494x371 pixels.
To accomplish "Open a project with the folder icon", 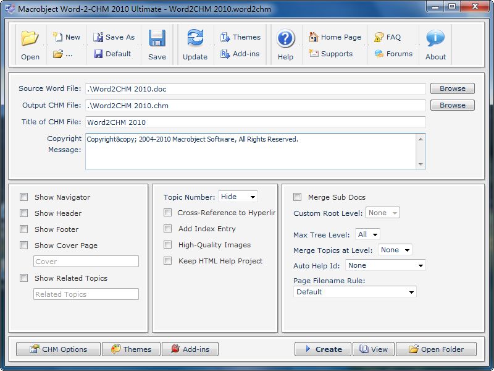I will pos(30,44).
